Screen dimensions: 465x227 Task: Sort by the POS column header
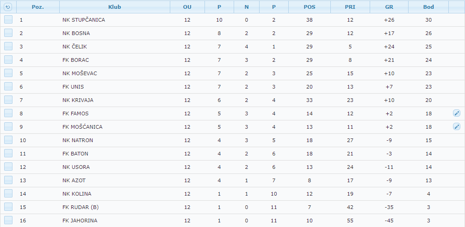point(310,7)
